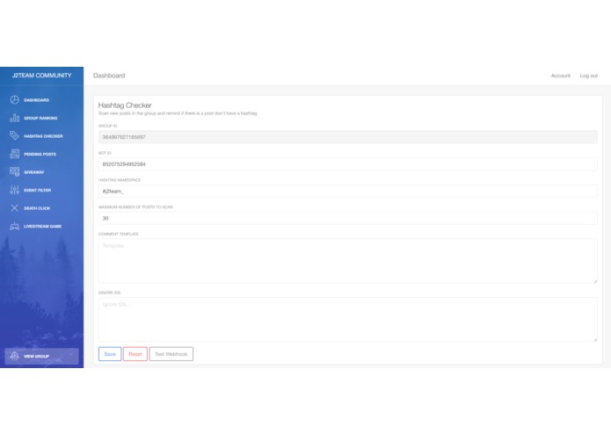This screenshot has width=611, height=434.
Task: Open the Account link in header
Action: 560,76
